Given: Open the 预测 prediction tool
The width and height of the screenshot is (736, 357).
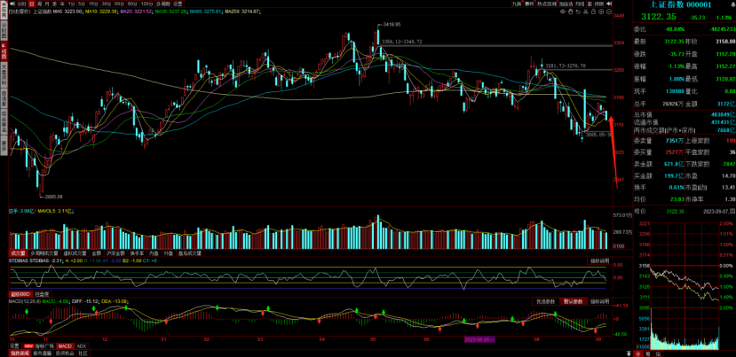Looking at the screenshot, I should point(599,4).
